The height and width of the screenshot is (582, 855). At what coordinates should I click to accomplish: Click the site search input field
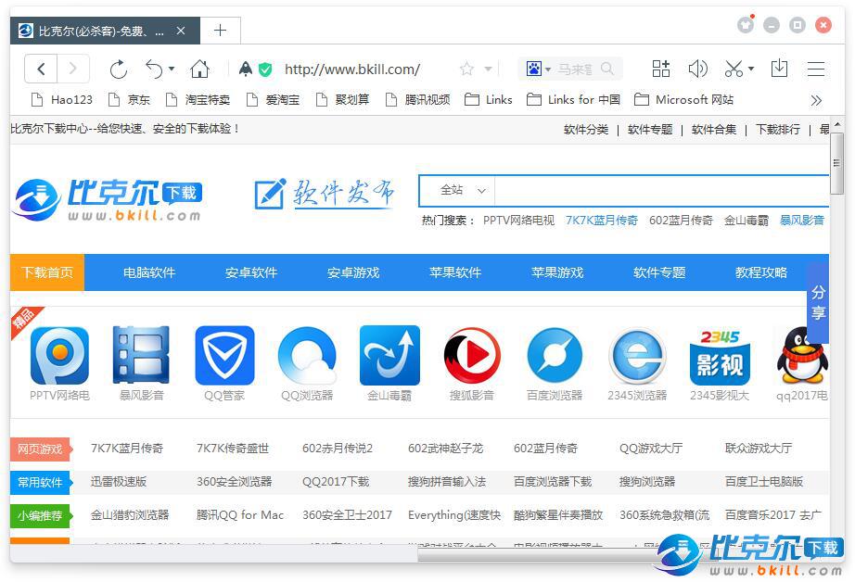point(661,191)
